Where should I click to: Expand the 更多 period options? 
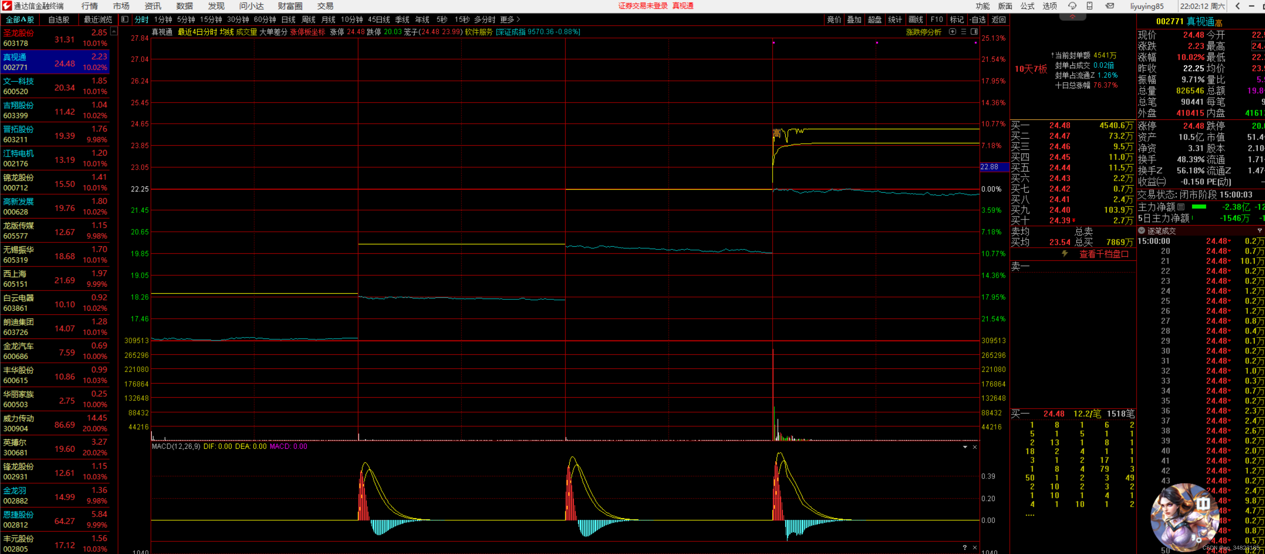pos(510,20)
